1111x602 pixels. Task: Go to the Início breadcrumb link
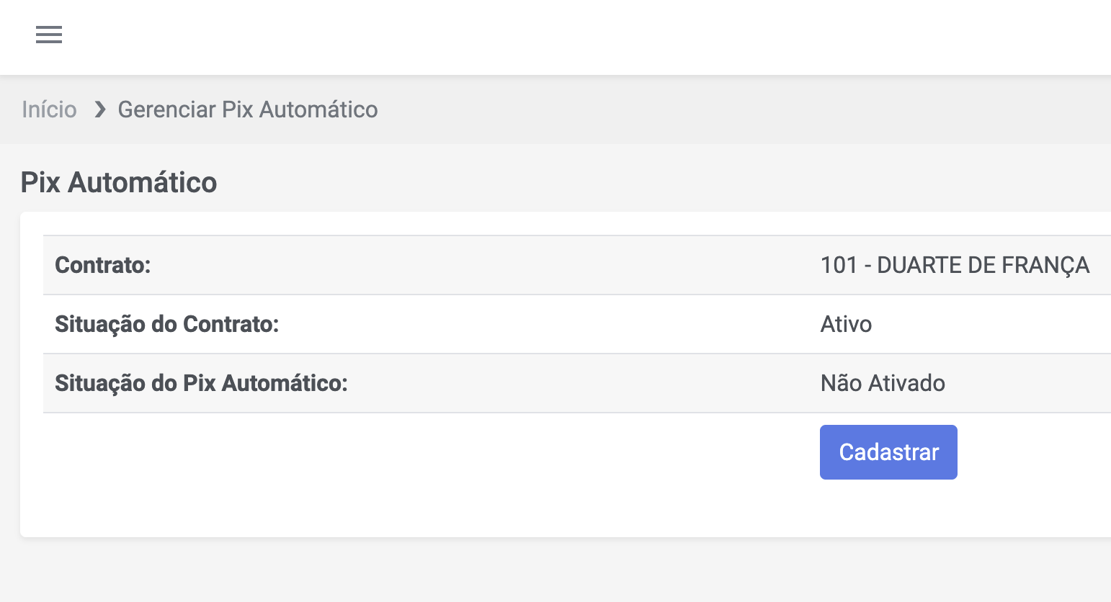[x=49, y=109]
